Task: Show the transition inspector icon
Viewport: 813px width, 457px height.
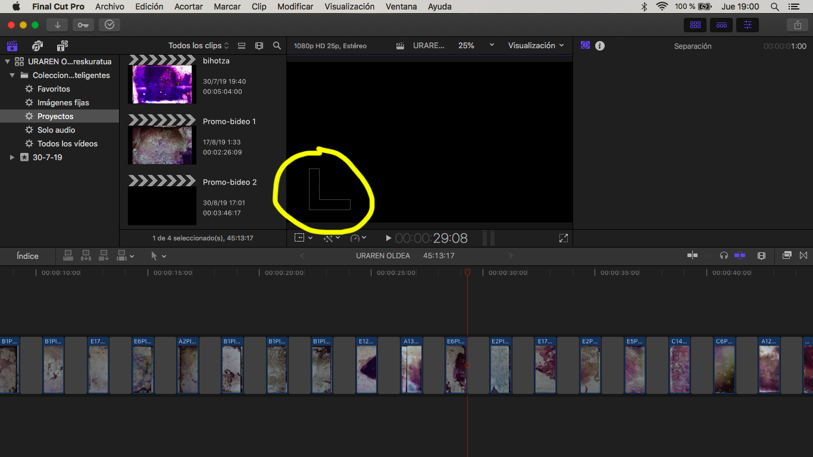Action: click(x=585, y=45)
